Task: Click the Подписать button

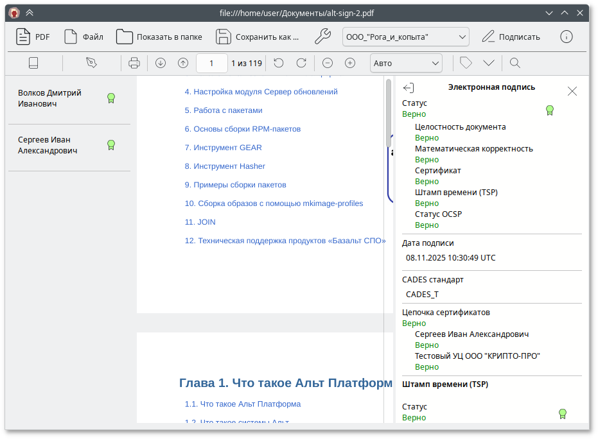Action: click(x=511, y=37)
